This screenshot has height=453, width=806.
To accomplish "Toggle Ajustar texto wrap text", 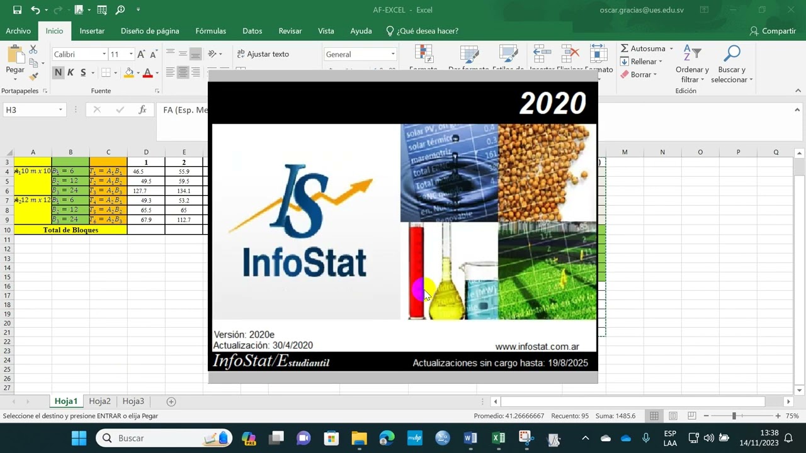I will [x=263, y=54].
